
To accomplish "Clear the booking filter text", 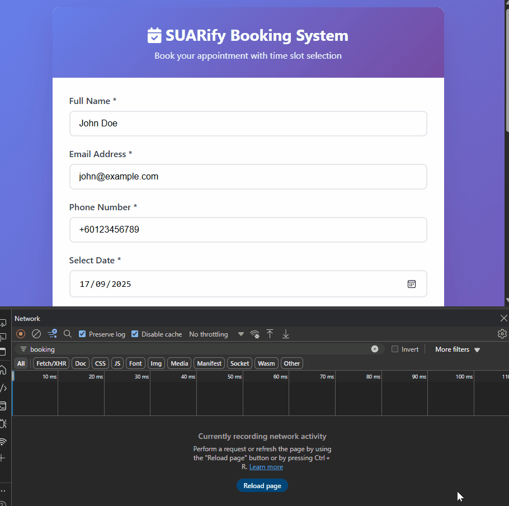I will pos(375,349).
